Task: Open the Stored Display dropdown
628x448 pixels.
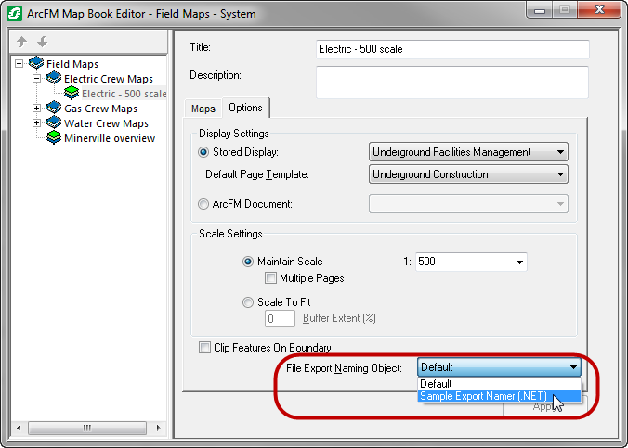Action: click(468, 152)
